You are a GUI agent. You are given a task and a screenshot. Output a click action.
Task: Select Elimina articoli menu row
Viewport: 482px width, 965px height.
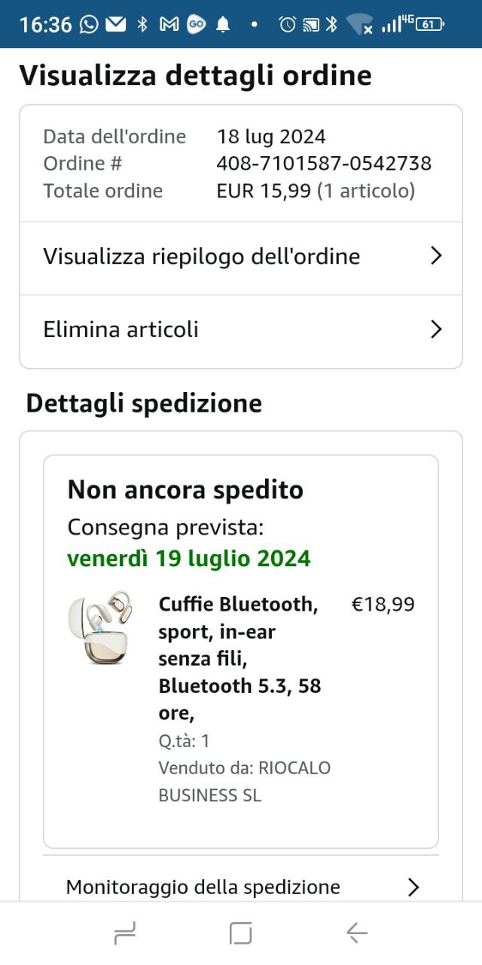[120, 329]
